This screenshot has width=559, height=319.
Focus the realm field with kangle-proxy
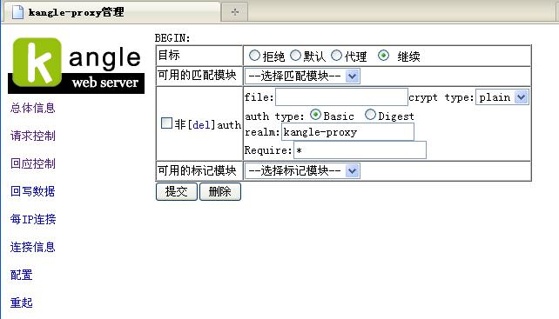tap(347, 132)
